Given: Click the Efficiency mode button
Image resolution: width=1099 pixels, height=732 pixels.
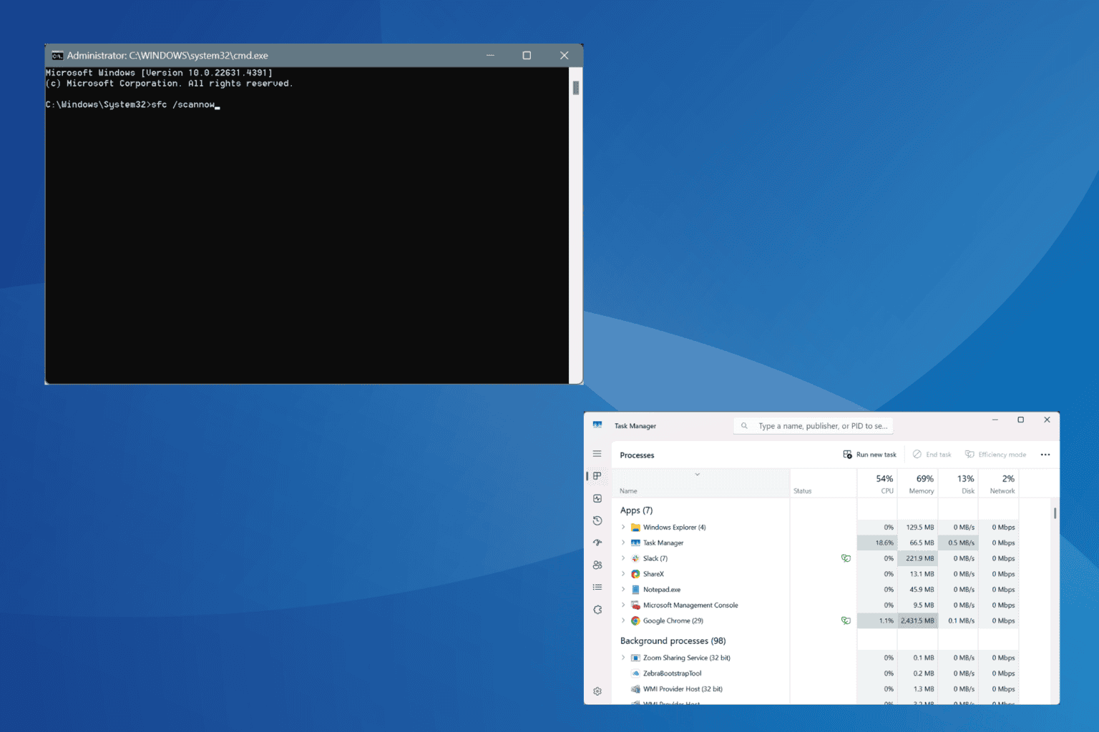Looking at the screenshot, I should pos(995,455).
